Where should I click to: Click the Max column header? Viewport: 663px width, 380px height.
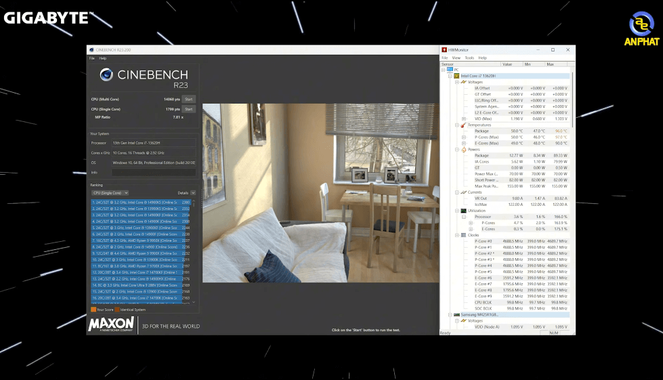(x=557, y=64)
